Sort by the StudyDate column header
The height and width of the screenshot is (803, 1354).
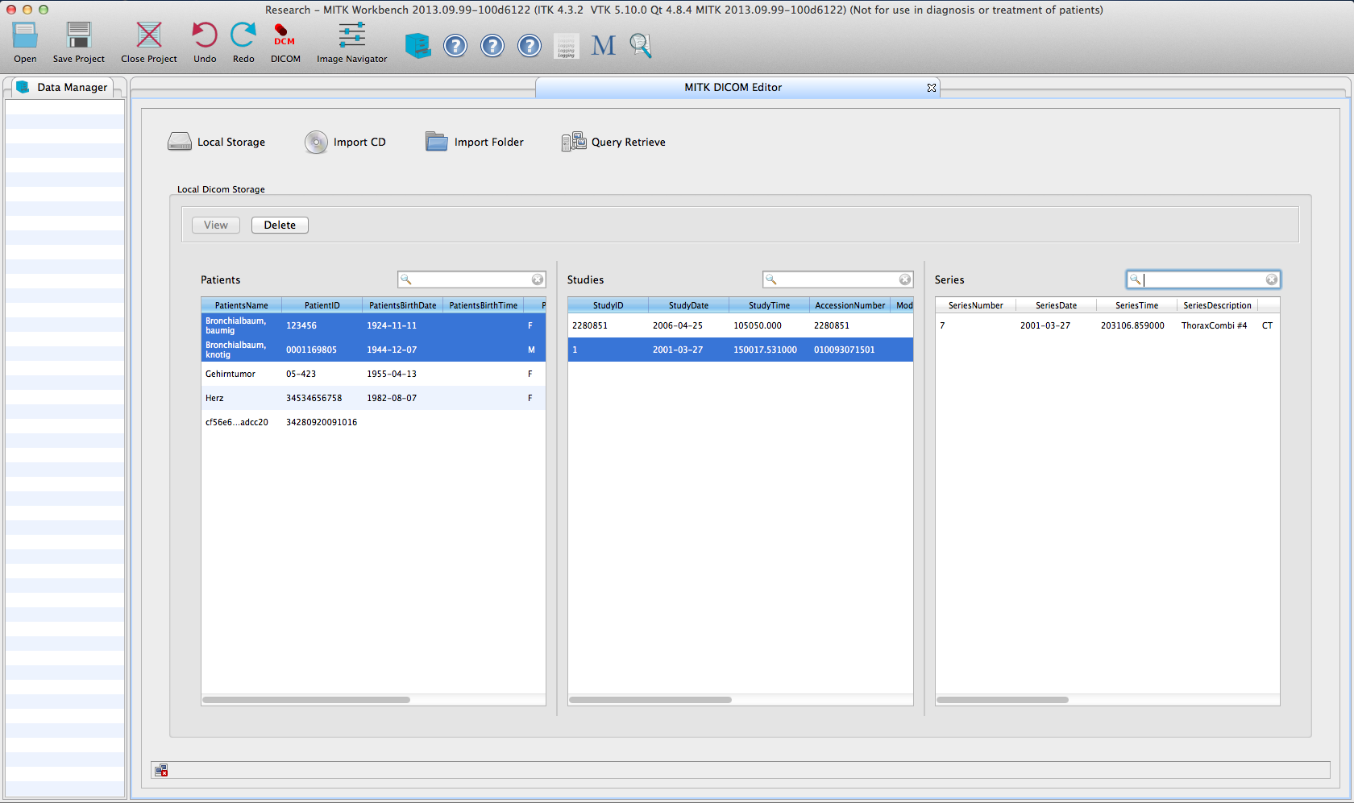(x=689, y=305)
